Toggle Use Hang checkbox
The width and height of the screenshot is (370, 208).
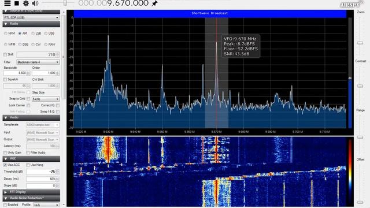pyautogui.click(x=28, y=165)
